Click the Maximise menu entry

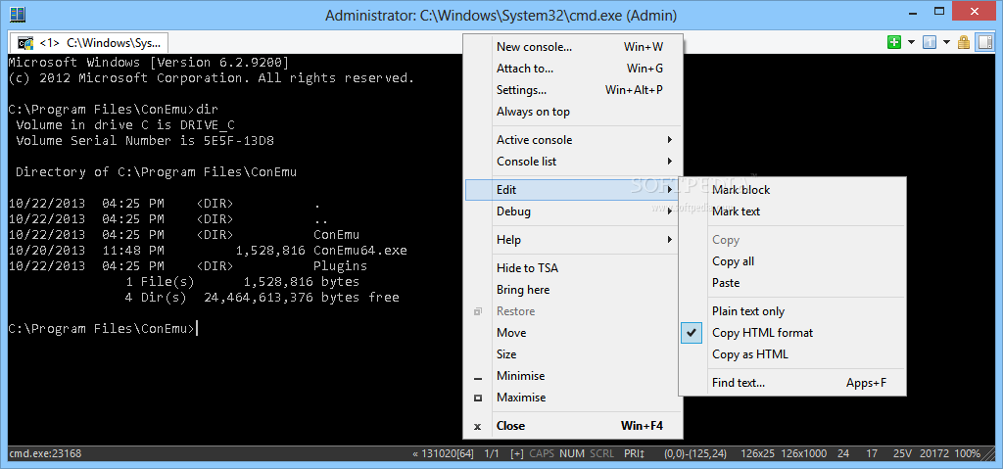tap(572, 398)
